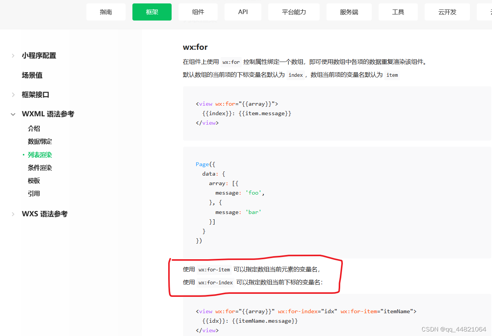Select the 工具 tab
Viewport: 492px width, 336px height.
pyautogui.click(x=398, y=12)
